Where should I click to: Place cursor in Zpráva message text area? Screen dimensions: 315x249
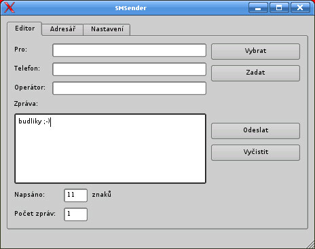[110, 149]
